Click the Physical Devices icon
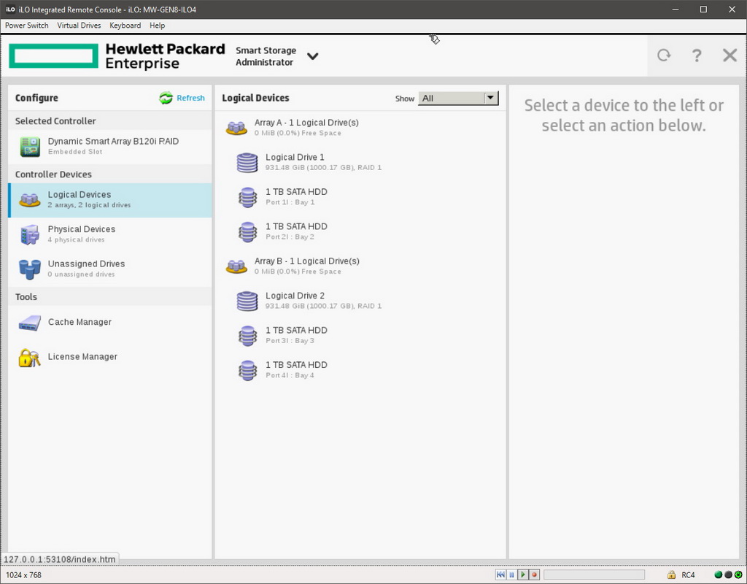The width and height of the screenshot is (747, 584). click(x=29, y=234)
